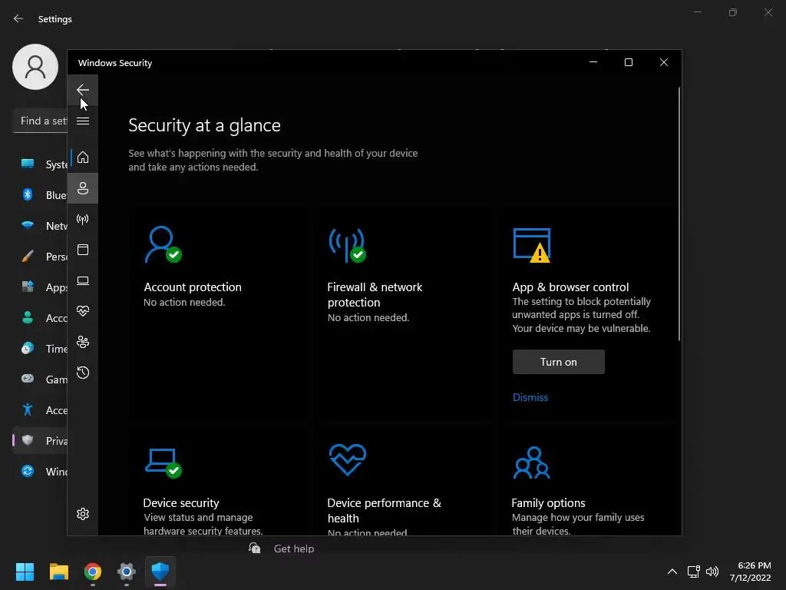Open App & browser control sidebar window icon
786x590 pixels.
tap(83, 250)
